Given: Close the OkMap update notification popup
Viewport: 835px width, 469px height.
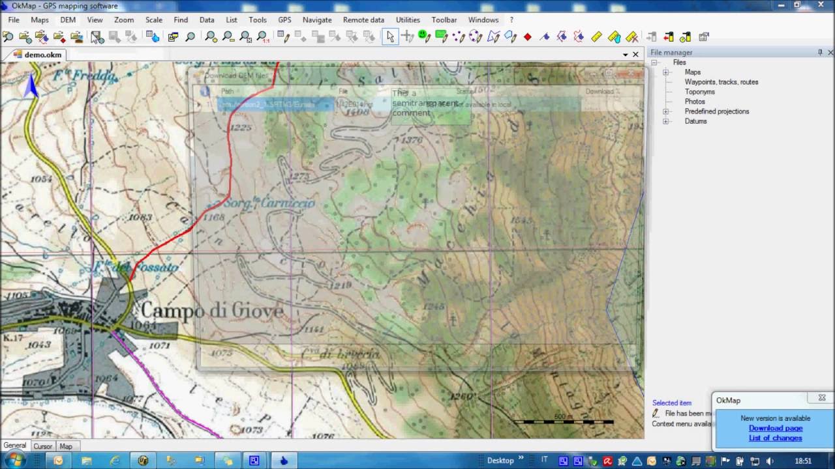Looking at the screenshot, I should click(822, 397).
